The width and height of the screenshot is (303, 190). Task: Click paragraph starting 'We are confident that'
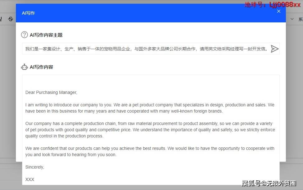coord(150,151)
